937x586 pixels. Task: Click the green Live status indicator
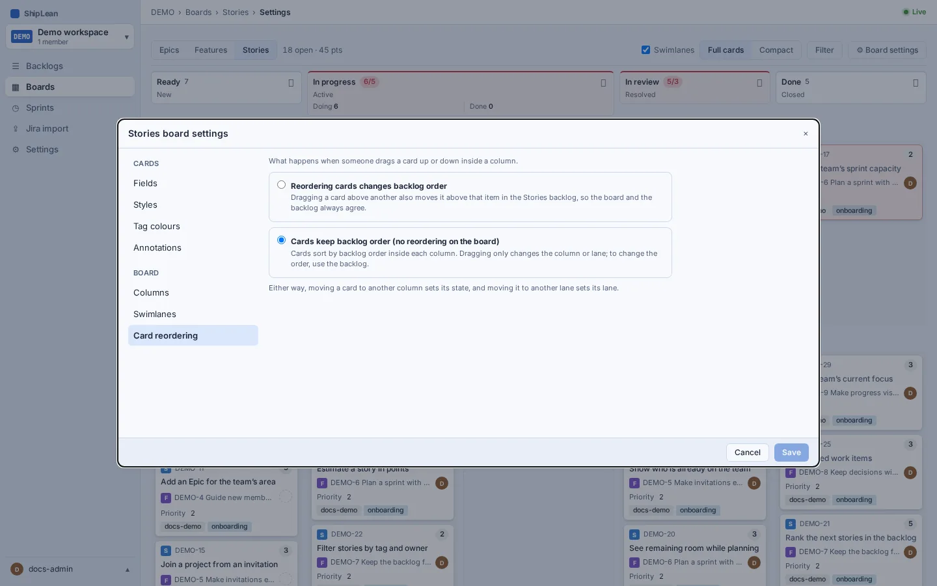coord(914,12)
